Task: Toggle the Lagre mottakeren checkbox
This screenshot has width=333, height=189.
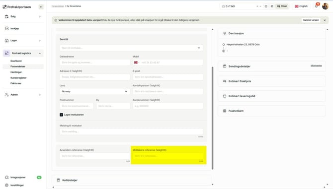Action: point(61,115)
